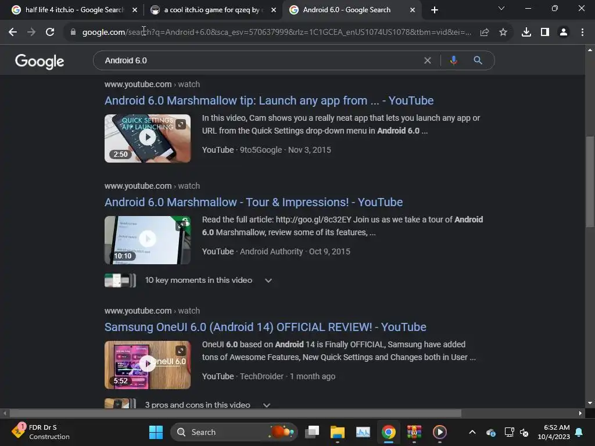Submit search with the magnifier icon
595x446 pixels.
pos(478,60)
